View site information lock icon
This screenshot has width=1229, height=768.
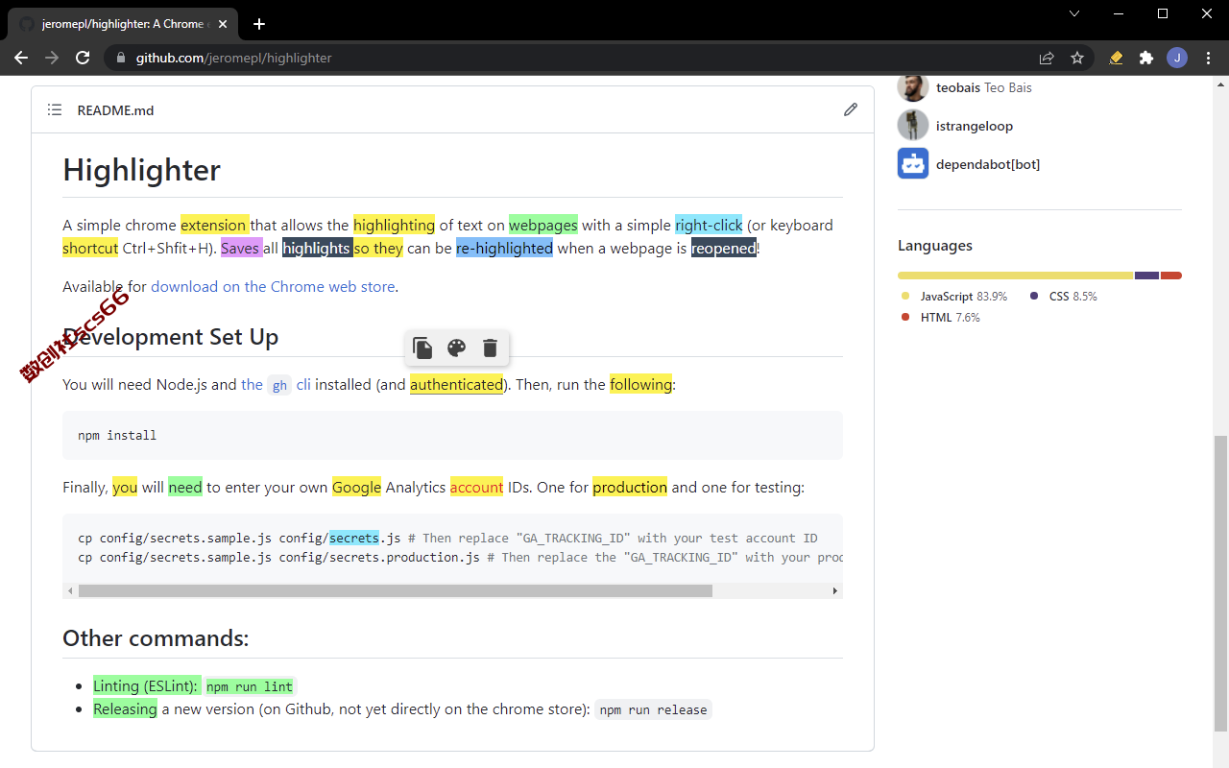[x=121, y=58]
